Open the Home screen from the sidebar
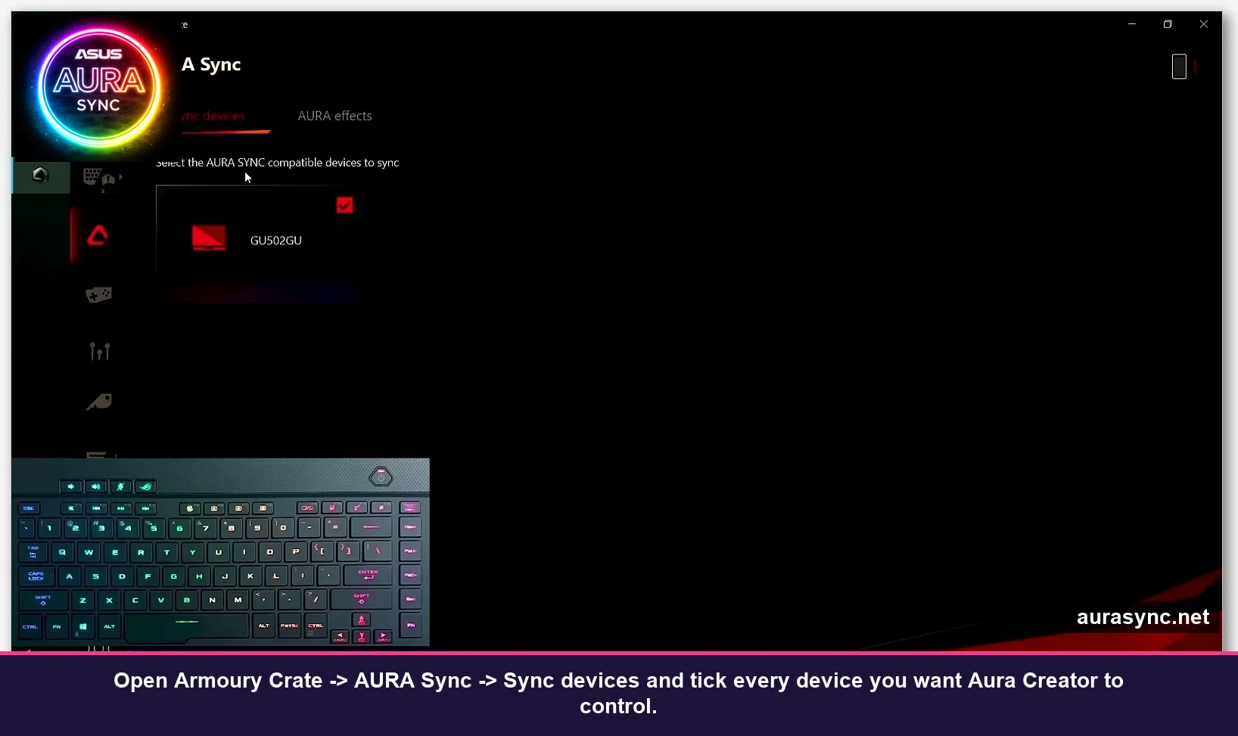The width and height of the screenshot is (1238, 736). coord(39,175)
